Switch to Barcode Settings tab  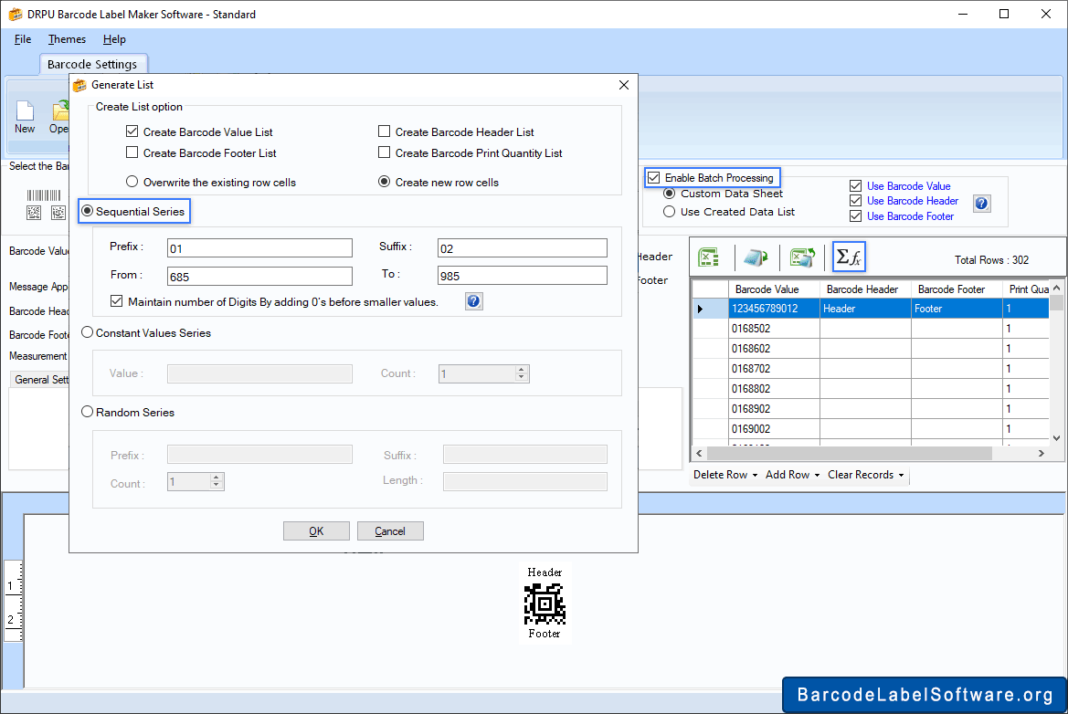pyautogui.click(x=92, y=64)
